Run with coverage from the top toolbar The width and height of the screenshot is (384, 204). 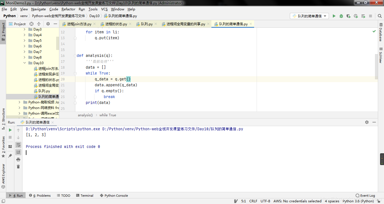[349, 16]
